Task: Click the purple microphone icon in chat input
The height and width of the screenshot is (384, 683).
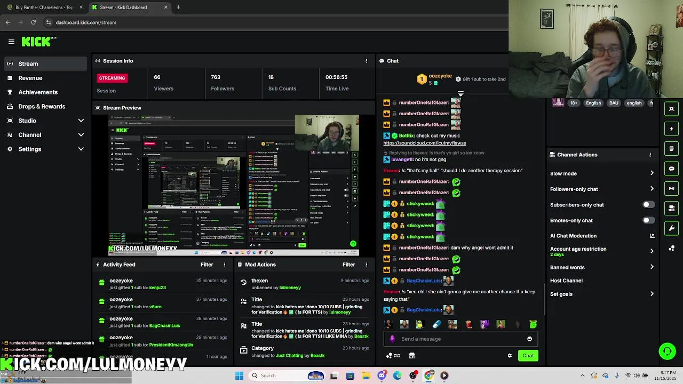Action: (x=392, y=339)
